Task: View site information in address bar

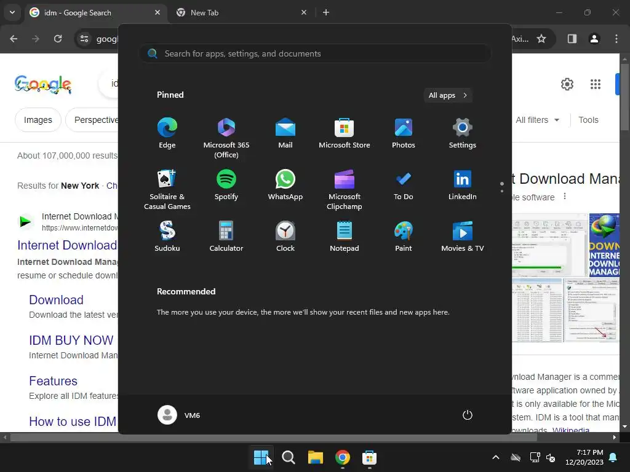Action: tap(84, 39)
